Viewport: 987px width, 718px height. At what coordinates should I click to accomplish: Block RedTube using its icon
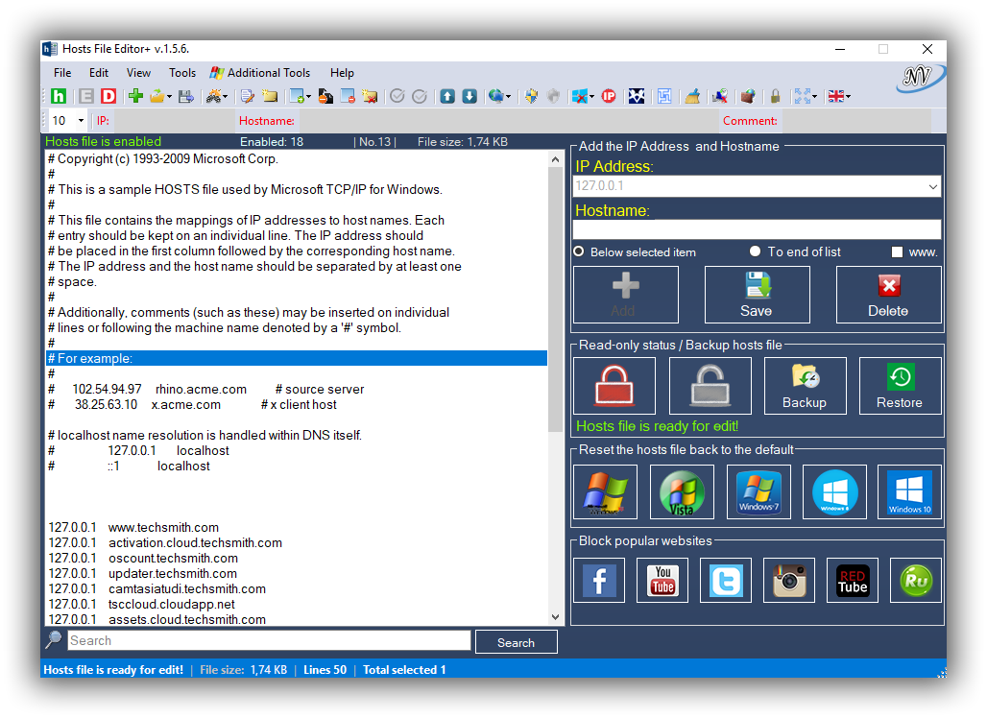point(853,580)
